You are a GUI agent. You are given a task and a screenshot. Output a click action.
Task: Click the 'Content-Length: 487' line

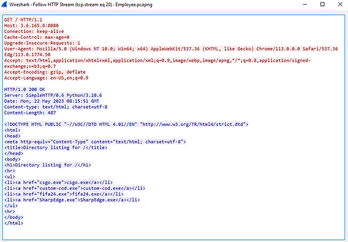[x=30, y=113]
